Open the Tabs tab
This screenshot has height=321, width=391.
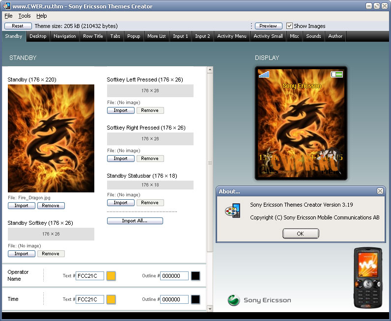115,36
